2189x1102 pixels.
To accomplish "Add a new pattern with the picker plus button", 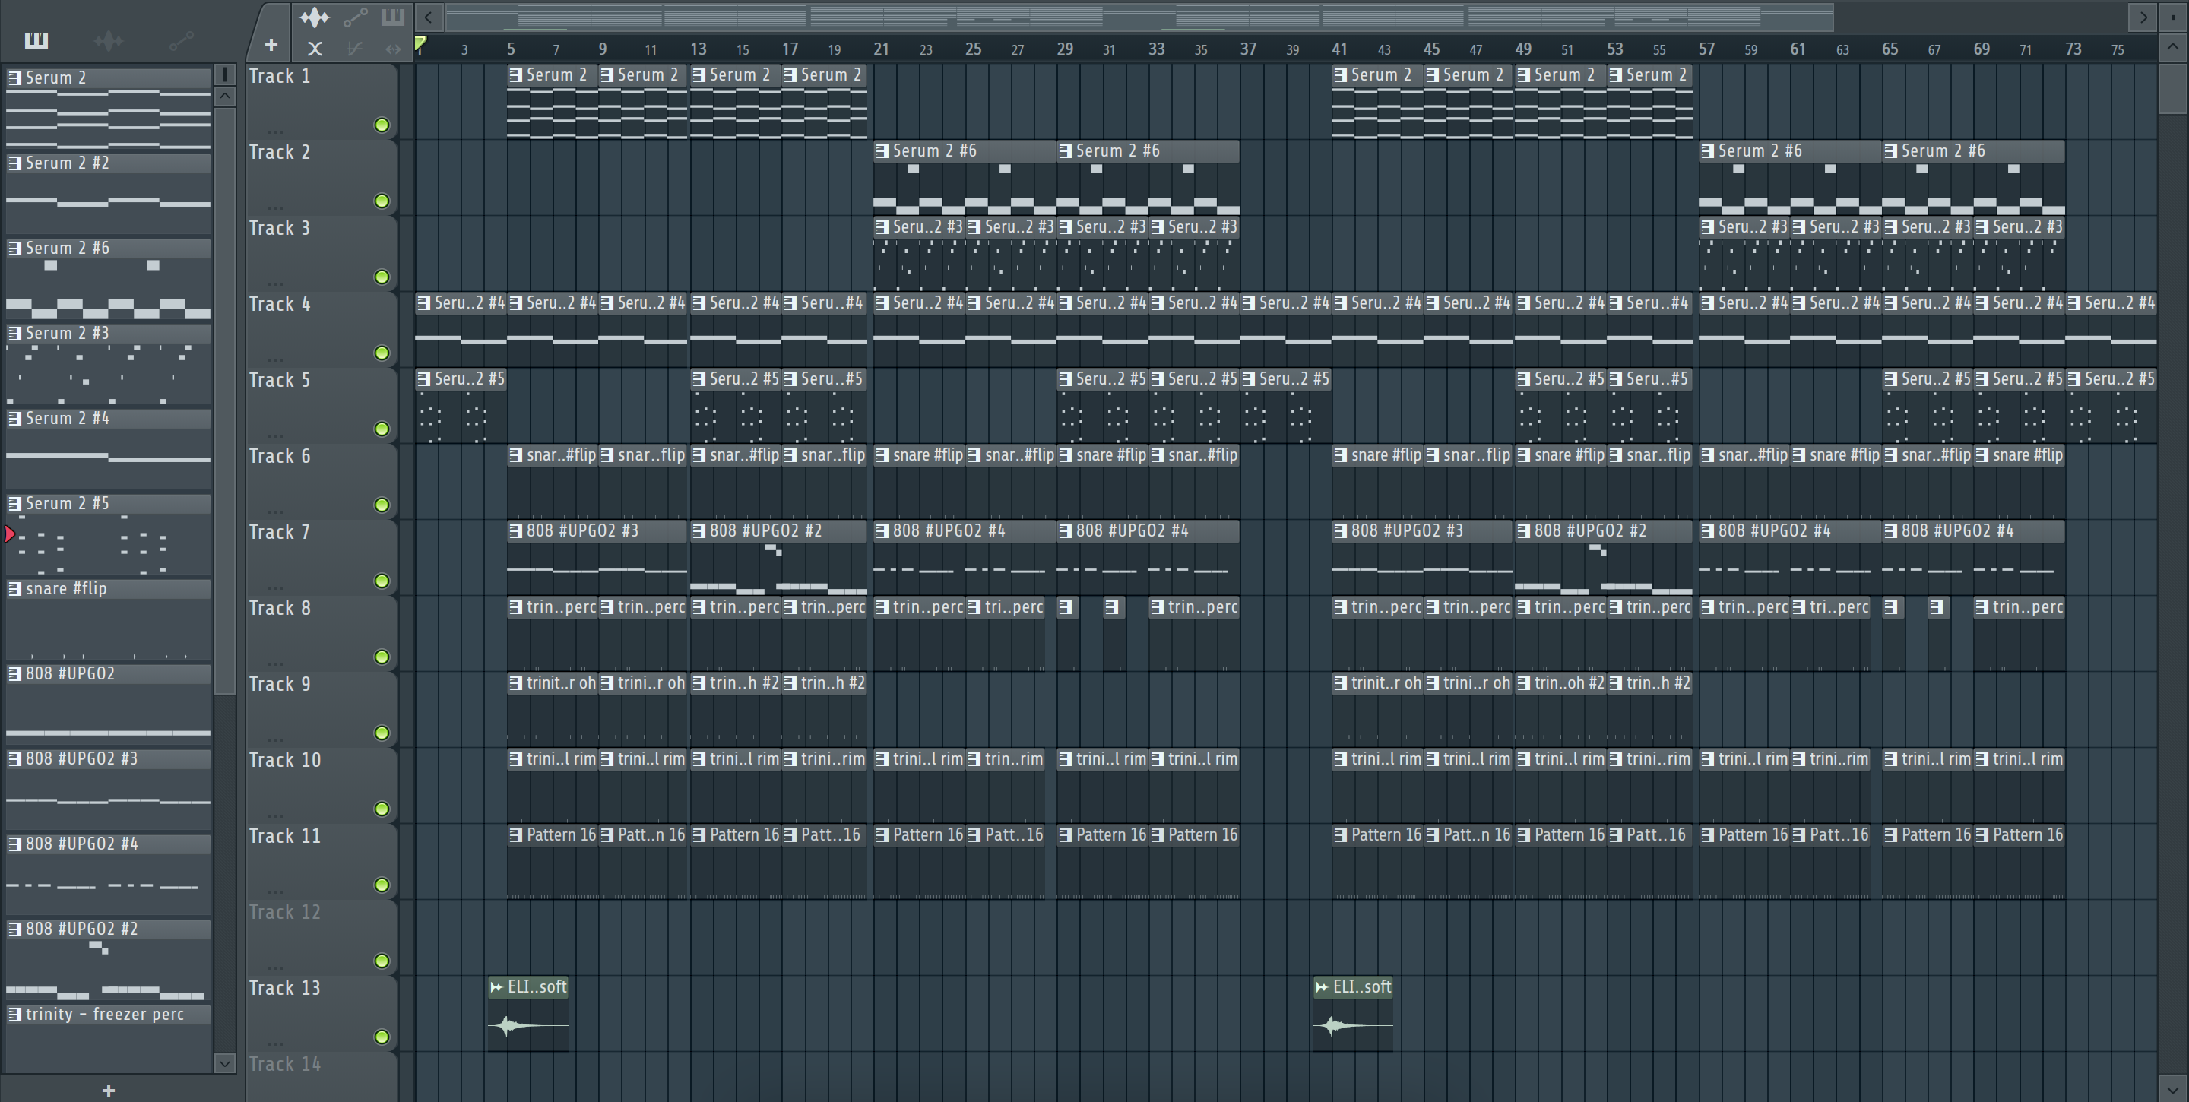I will [108, 1090].
